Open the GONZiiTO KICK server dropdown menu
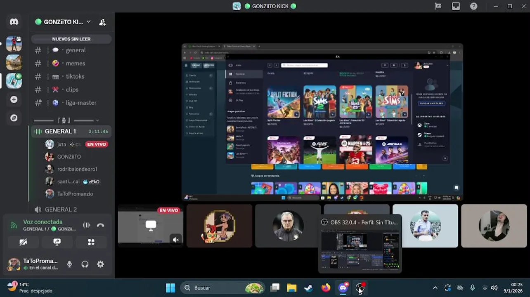 coord(88,22)
